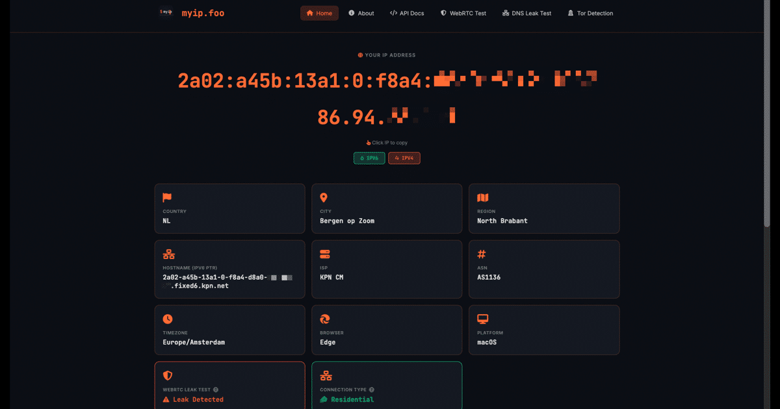Click the map pin icon above City
Image resolution: width=780 pixels, height=409 pixels.
pos(324,197)
